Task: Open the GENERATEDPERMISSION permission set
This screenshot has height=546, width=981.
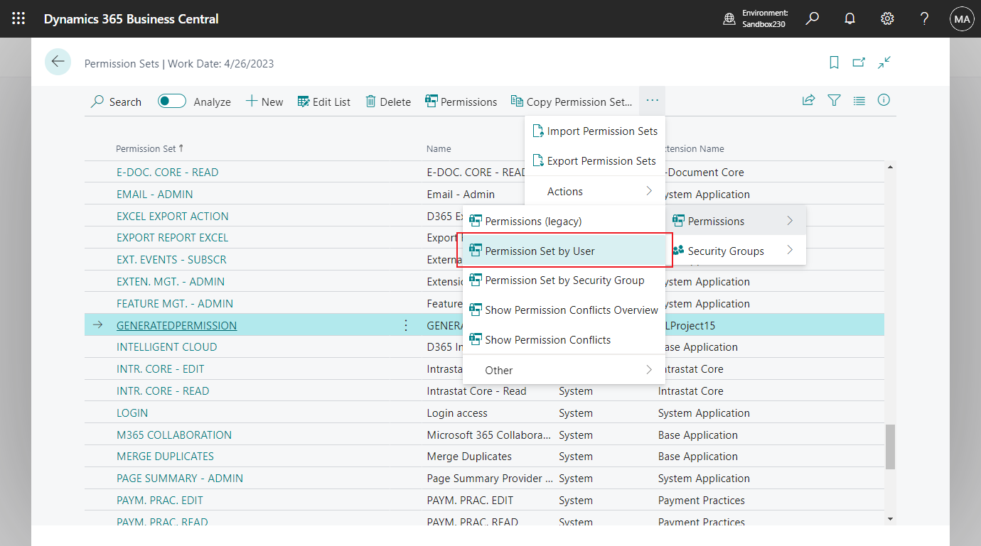Action: click(x=177, y=324)
